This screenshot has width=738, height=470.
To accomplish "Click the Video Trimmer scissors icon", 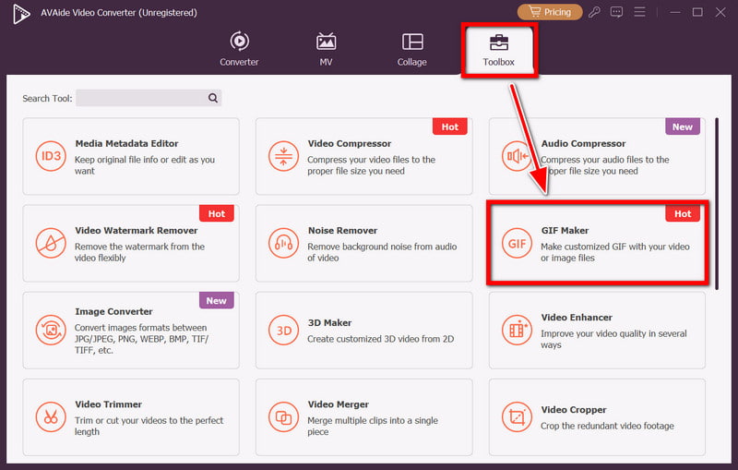I will point(51,417).
